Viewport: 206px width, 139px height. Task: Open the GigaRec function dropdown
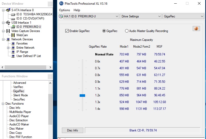pos(183,16)
